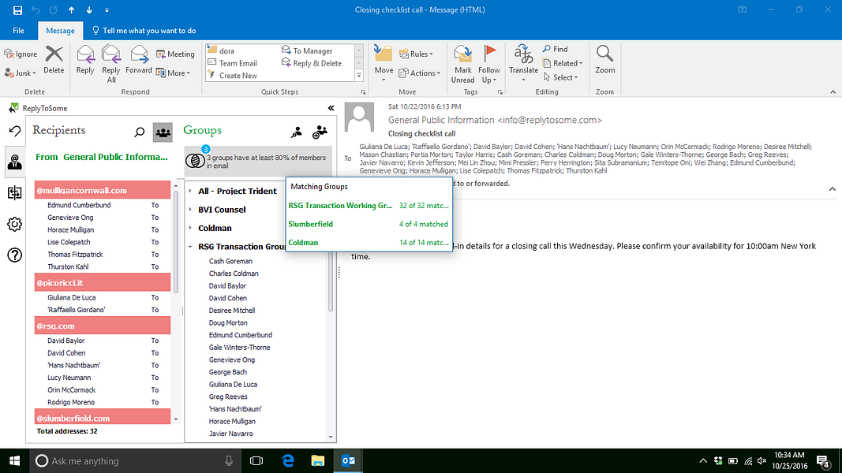Run the dora quick step
The height and width of the screenshot is (473, 842).
tap(221, 50)
